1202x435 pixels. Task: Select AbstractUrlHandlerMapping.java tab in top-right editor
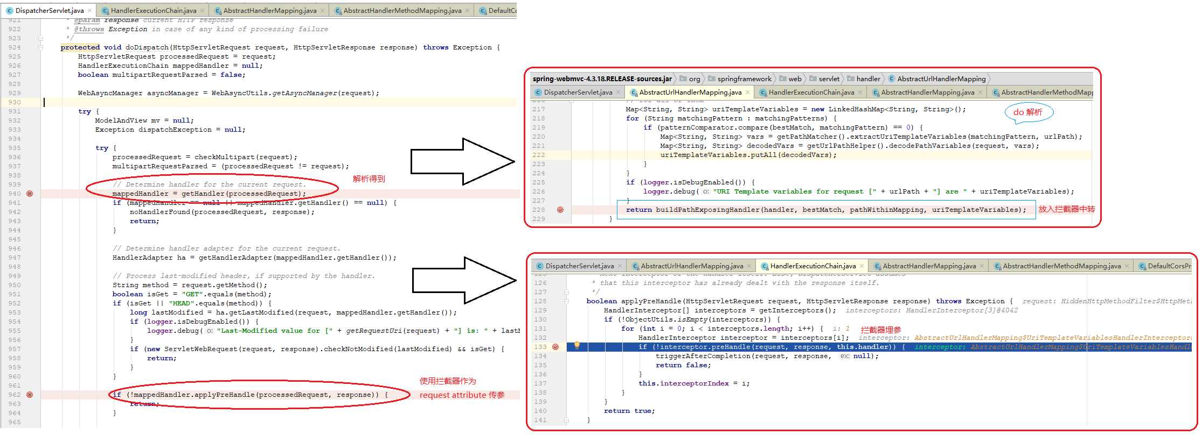coord(690,92)
